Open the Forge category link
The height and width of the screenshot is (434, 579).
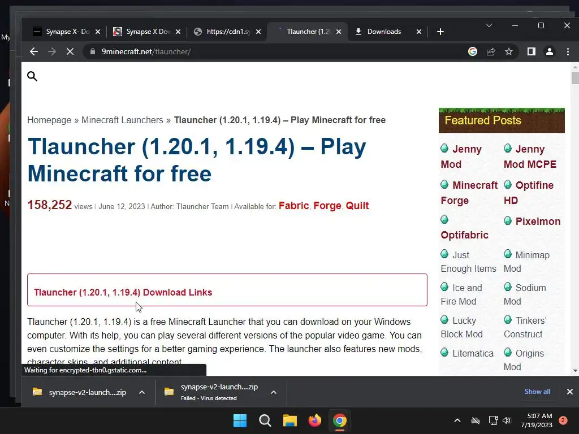pyautogui.click(x=327, y=206)
